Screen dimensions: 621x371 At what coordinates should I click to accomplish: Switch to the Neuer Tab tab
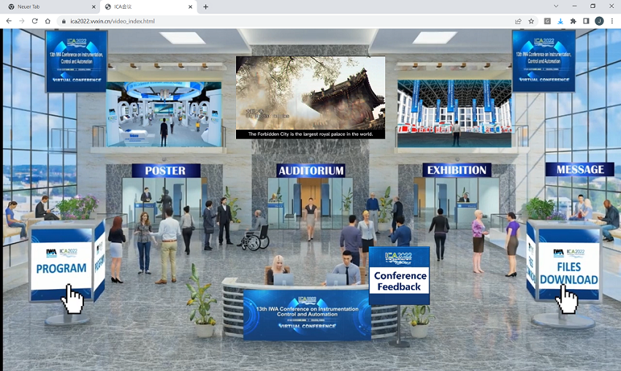pyautogui.click(x=50, y=7)
